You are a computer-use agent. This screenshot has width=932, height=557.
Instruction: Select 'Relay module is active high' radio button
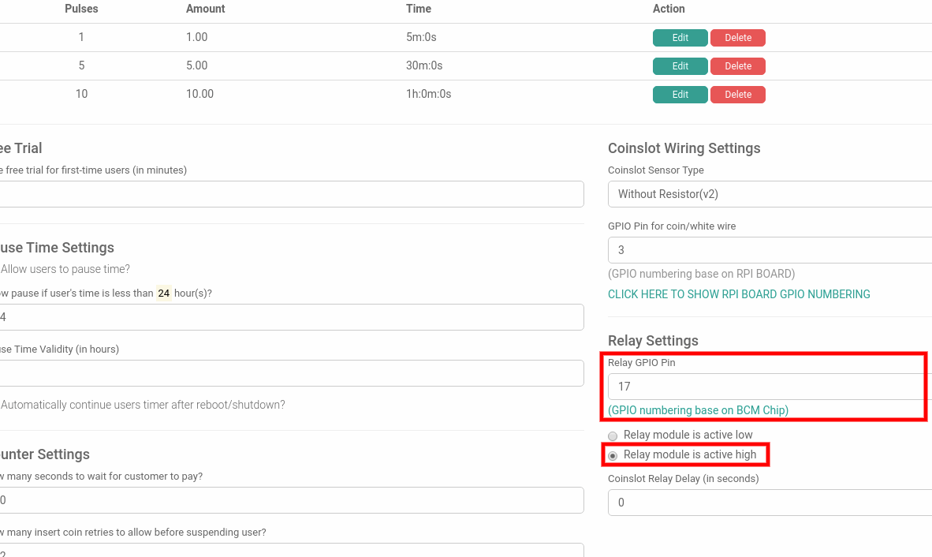click(613, 454)
